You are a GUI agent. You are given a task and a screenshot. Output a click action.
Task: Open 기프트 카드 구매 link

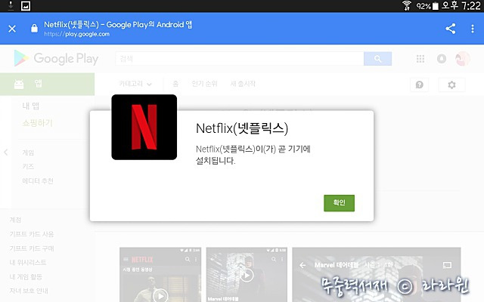[32, 248]
